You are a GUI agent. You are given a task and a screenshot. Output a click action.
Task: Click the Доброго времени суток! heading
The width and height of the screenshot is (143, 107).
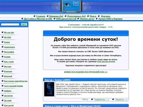[x=86, y=39]
